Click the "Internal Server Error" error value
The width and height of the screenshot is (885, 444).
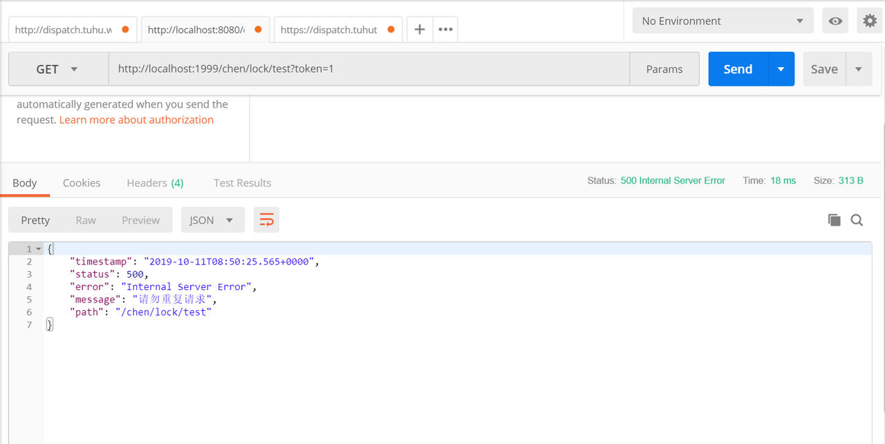(x=188, y=287)
